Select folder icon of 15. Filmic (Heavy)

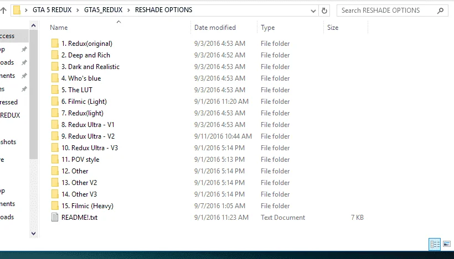tap(55, 205)
